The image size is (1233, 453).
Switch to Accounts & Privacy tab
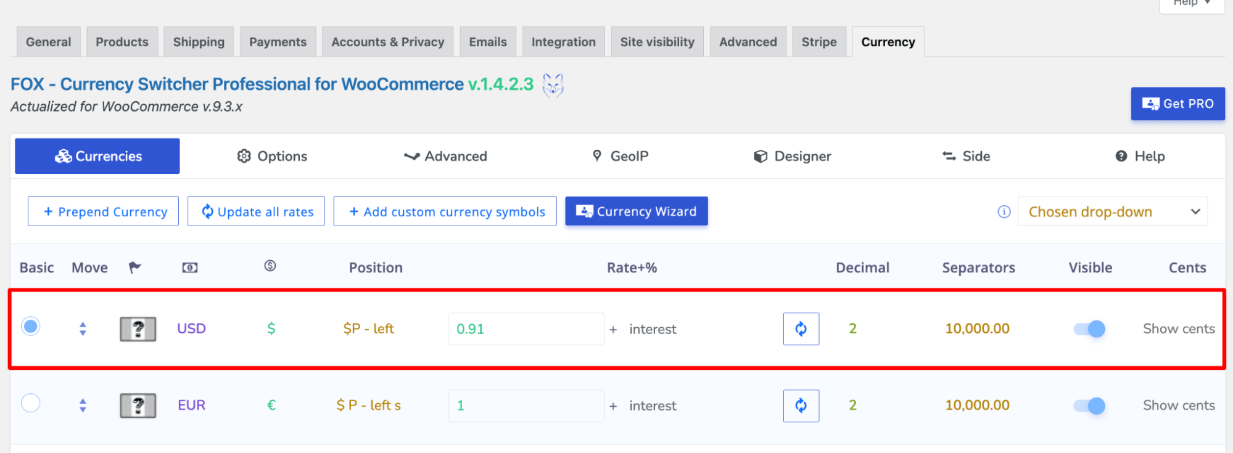[x=387, y=42]
